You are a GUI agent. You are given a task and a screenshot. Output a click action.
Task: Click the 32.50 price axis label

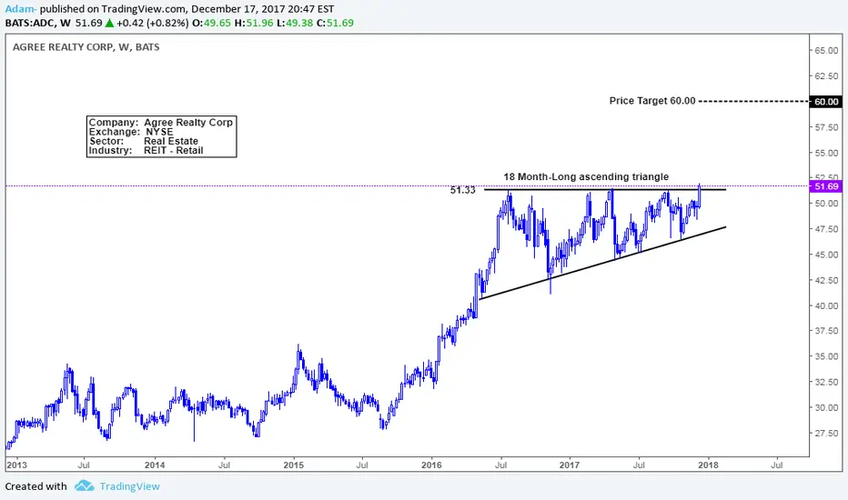point(826,382)
